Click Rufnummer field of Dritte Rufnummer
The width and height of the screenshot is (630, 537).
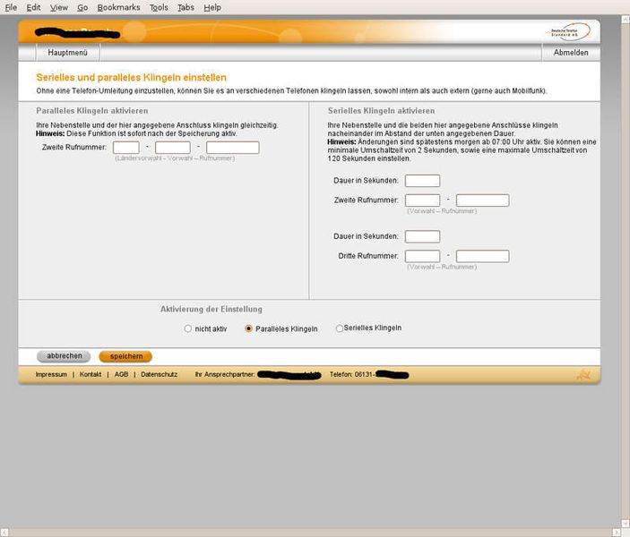click(482, 256)
